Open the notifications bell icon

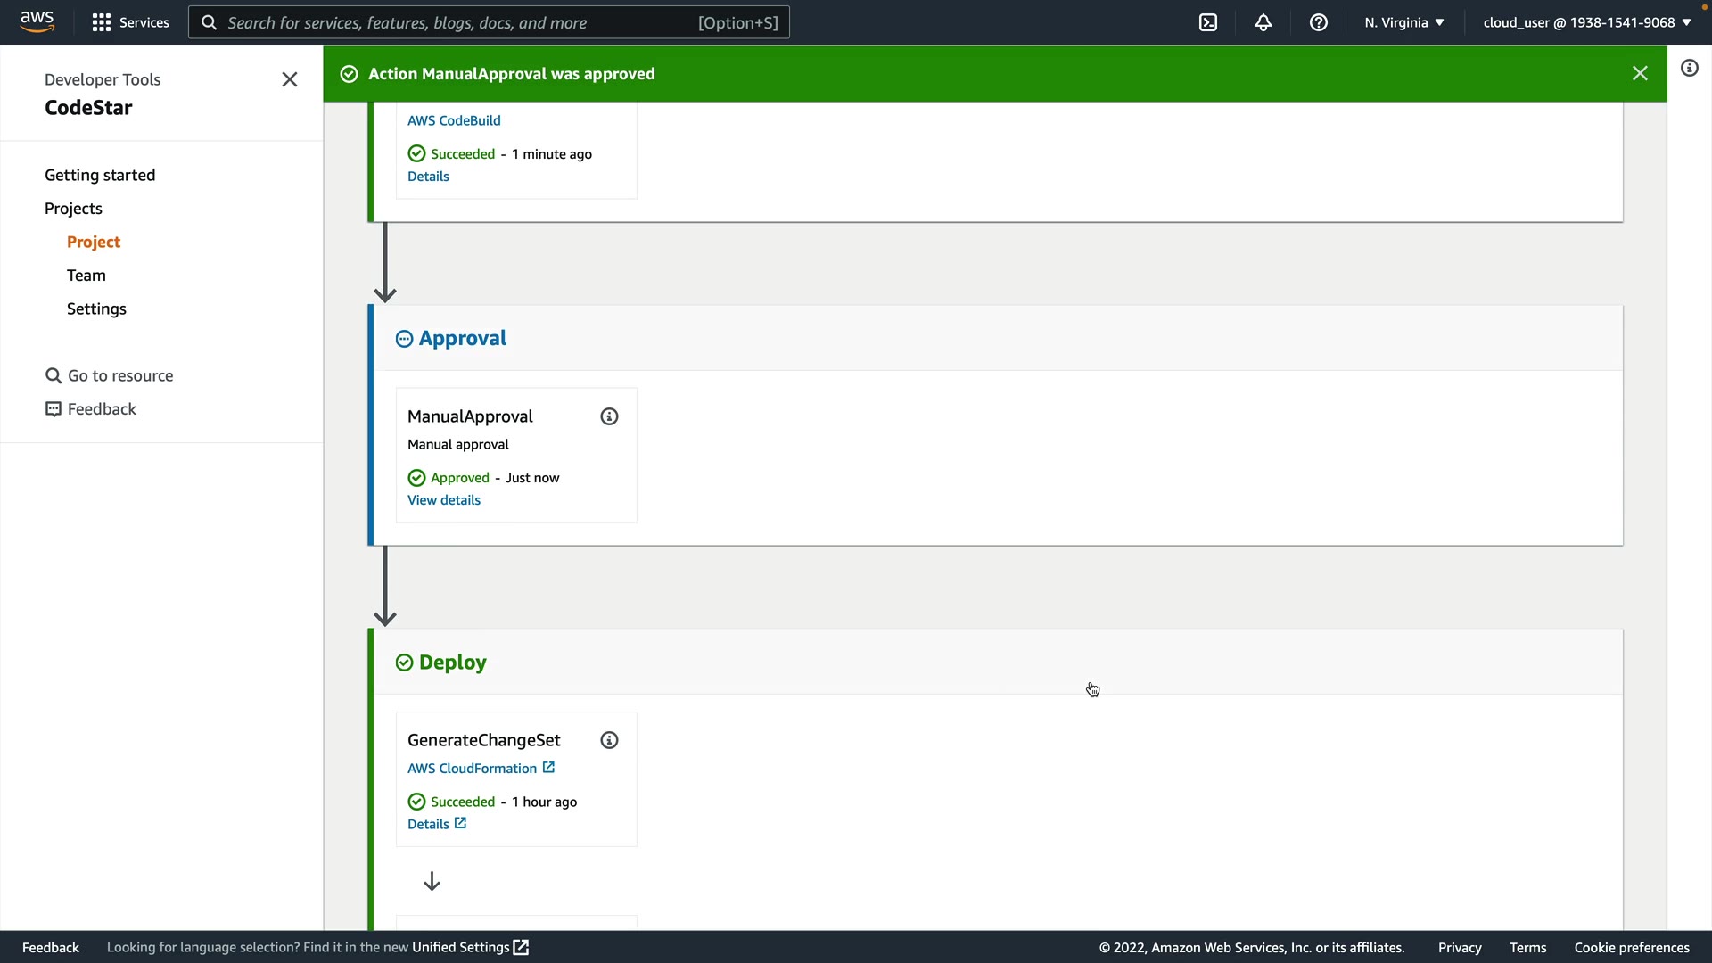point(1263,22)
